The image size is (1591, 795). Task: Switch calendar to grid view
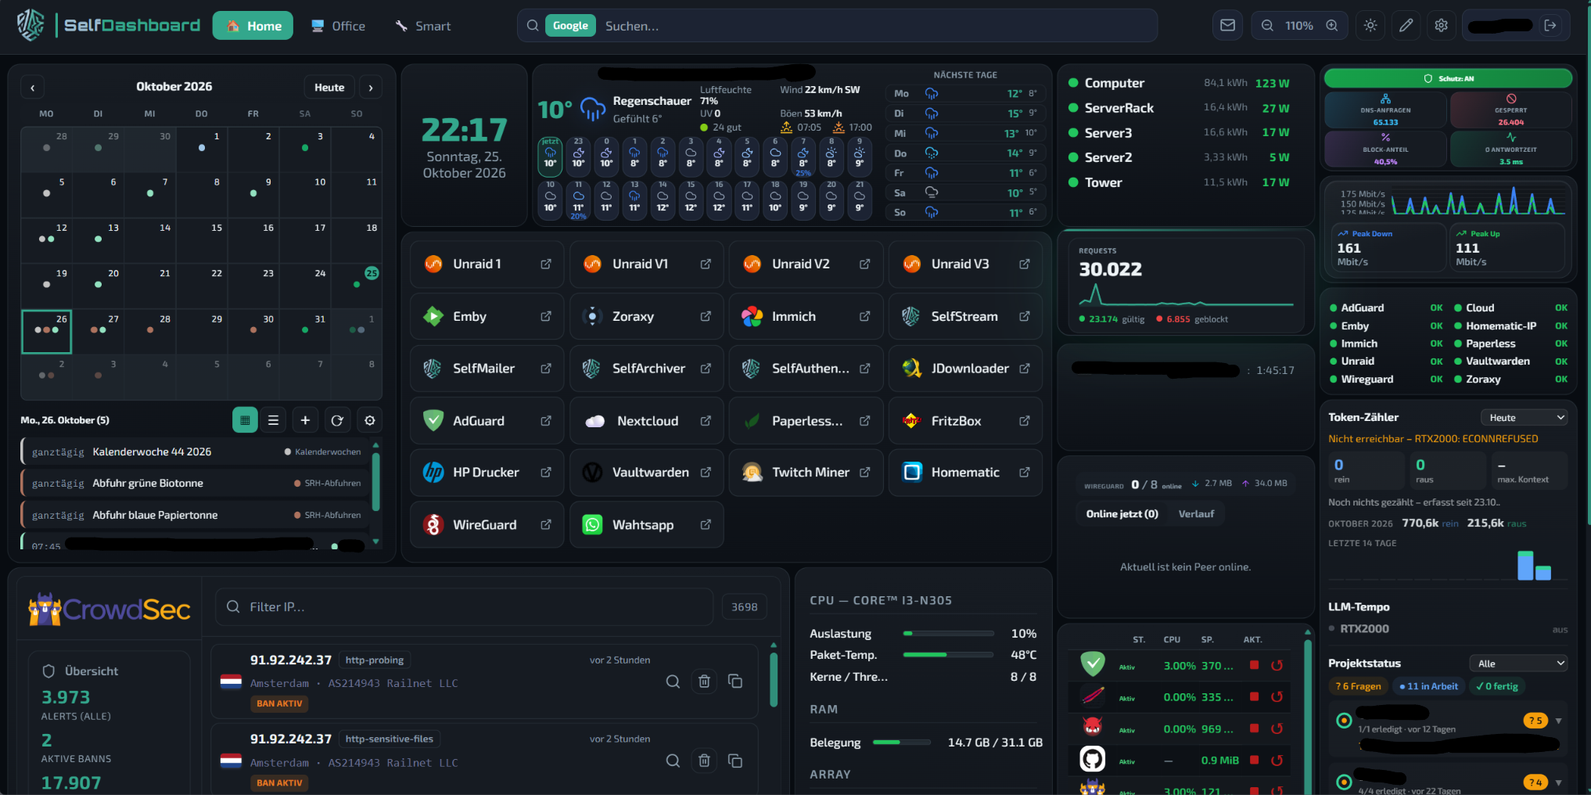point(245,420)
